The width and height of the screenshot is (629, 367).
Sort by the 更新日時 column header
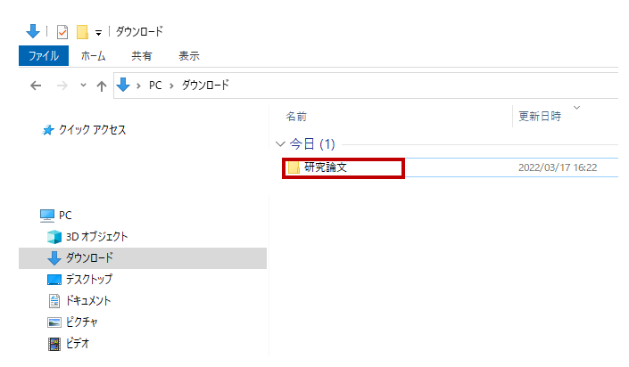tap(540, 117)
